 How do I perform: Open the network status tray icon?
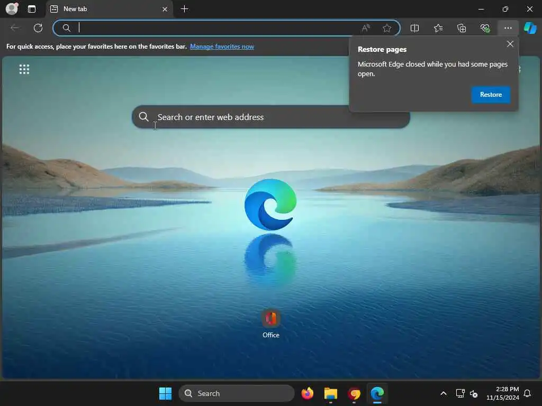(460, 393)
